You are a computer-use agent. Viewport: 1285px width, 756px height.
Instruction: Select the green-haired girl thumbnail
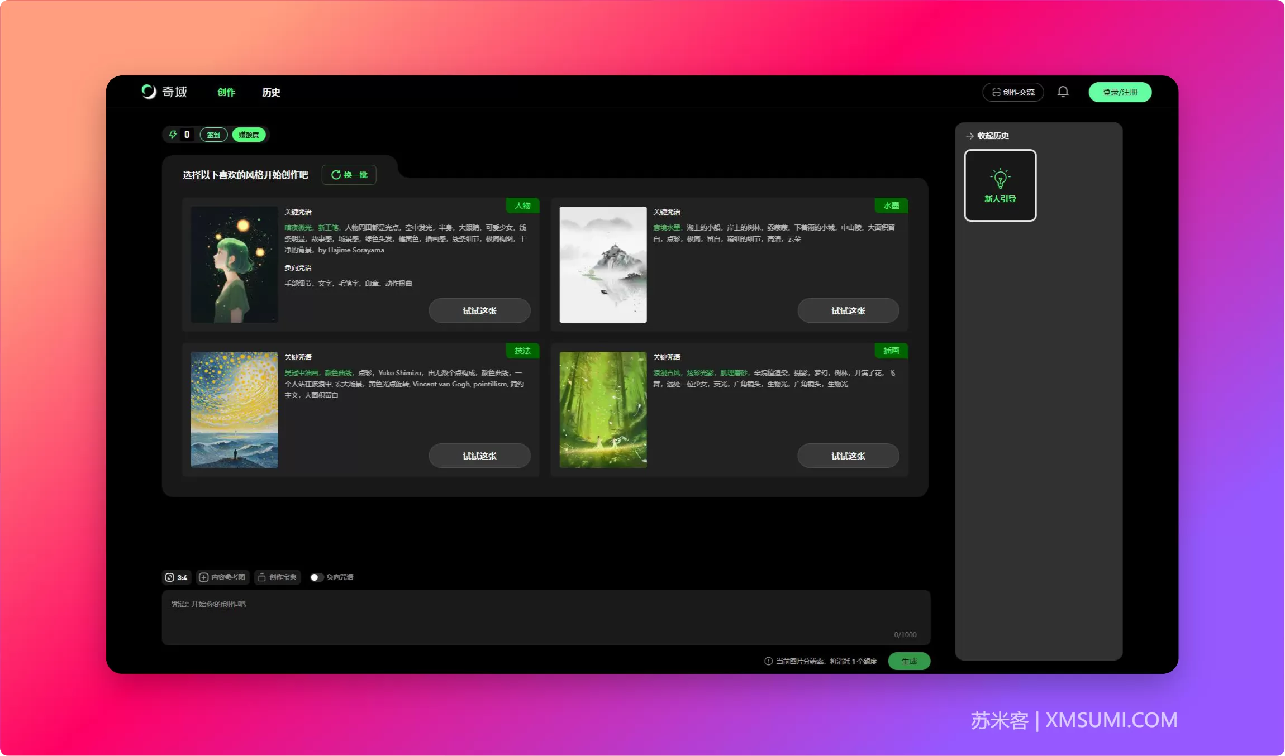pos(234,265)
